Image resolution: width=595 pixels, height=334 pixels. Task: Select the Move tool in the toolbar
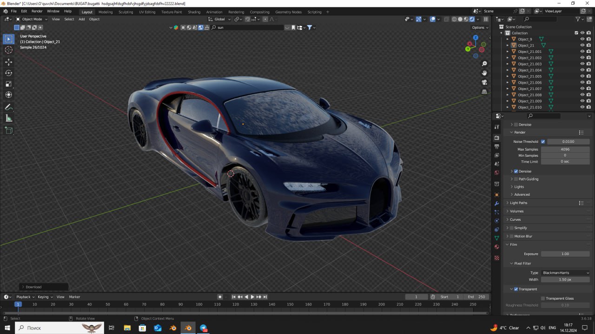point(8,62)
